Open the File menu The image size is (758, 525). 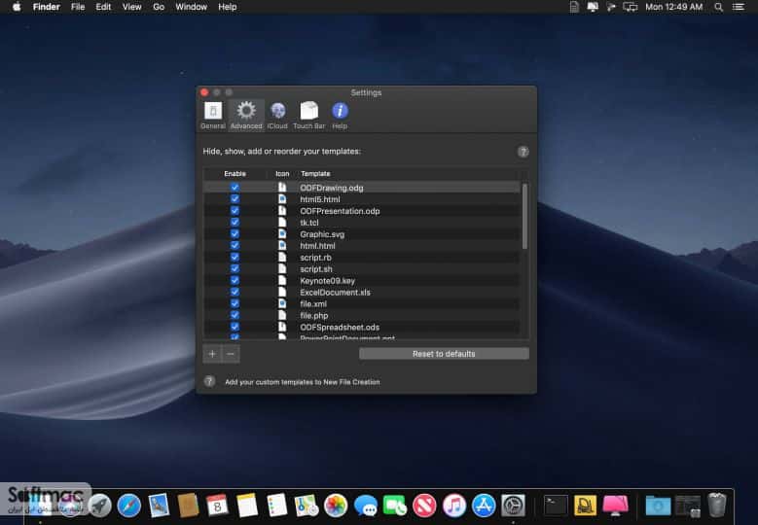click(x=78, y=7)
